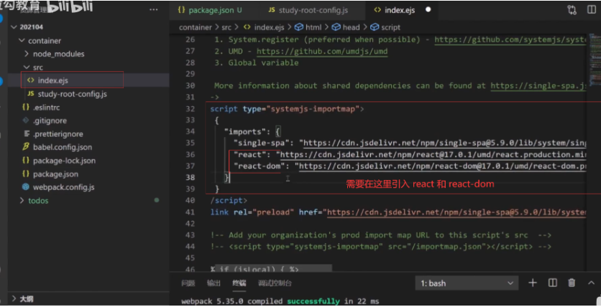Click the git icon beside .gitignore
Image resolution: width=601 pixels, height=307 pixels.
[26, 121]
